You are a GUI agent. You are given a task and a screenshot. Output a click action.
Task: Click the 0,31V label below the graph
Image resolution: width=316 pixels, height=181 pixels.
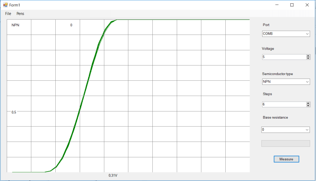click(113, 175)
